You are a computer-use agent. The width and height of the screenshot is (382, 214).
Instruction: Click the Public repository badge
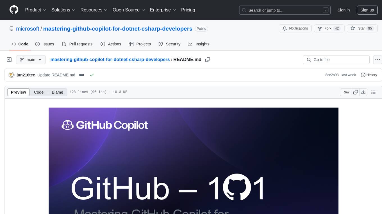pos(201,29)
